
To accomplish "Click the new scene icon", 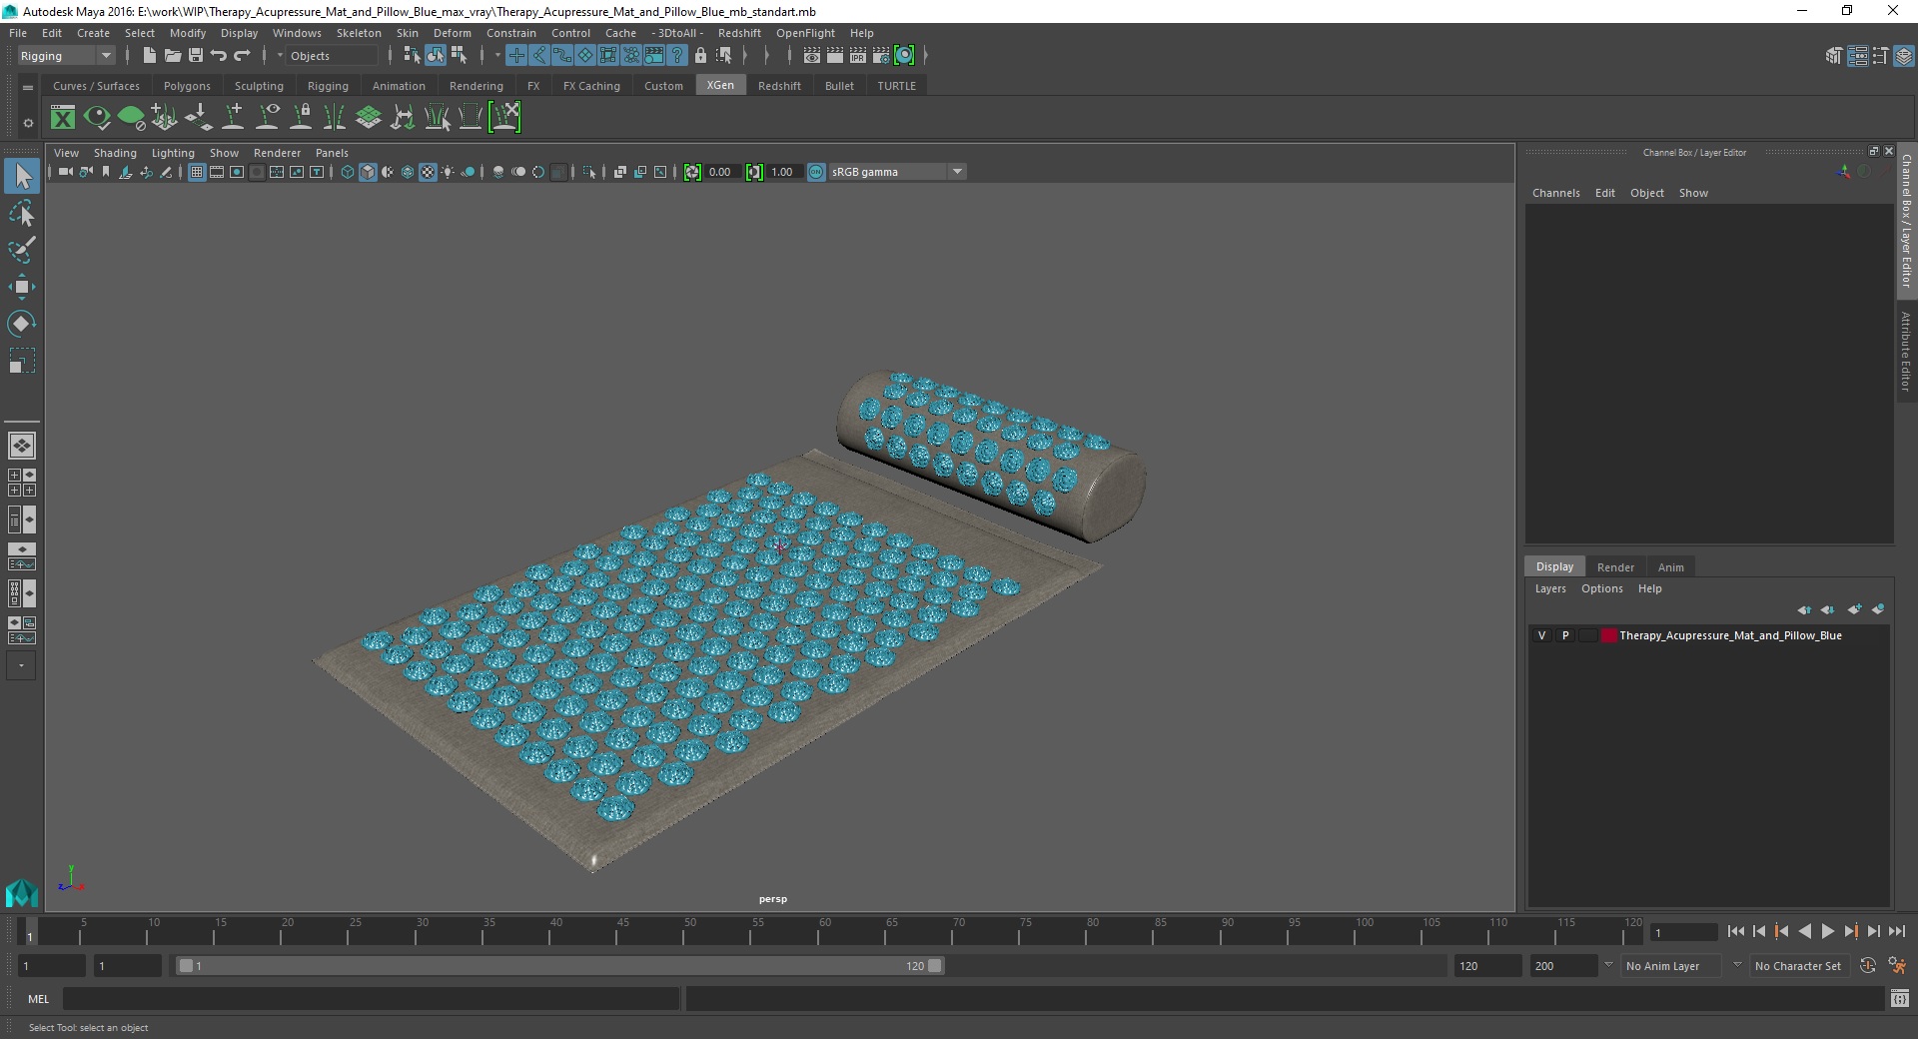I will click(149, 56).
